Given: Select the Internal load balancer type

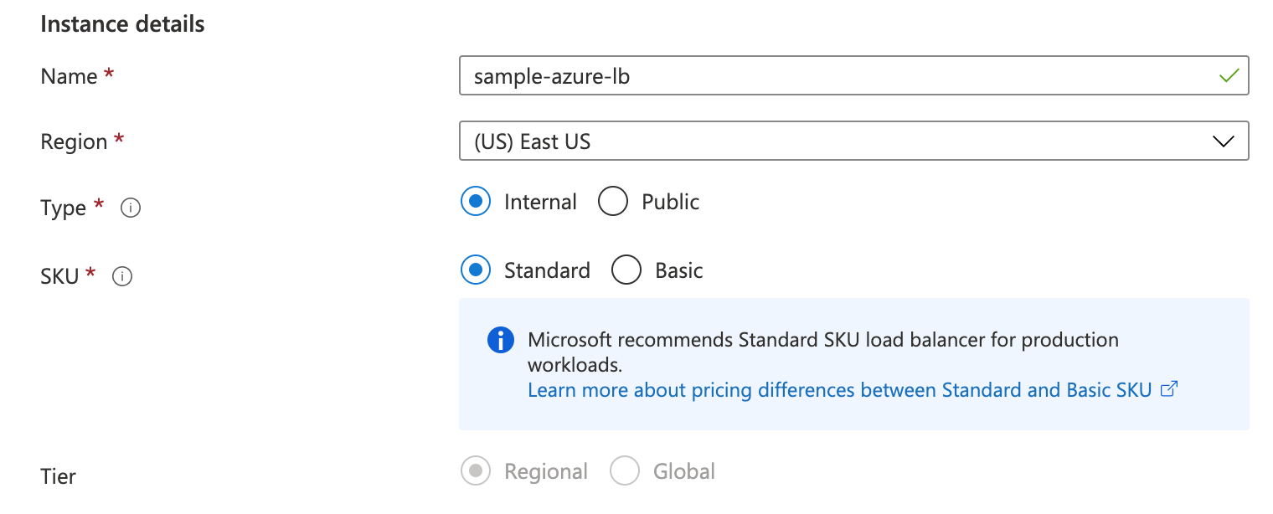Looking at the screenshot, I should click(x=476, y=202).
